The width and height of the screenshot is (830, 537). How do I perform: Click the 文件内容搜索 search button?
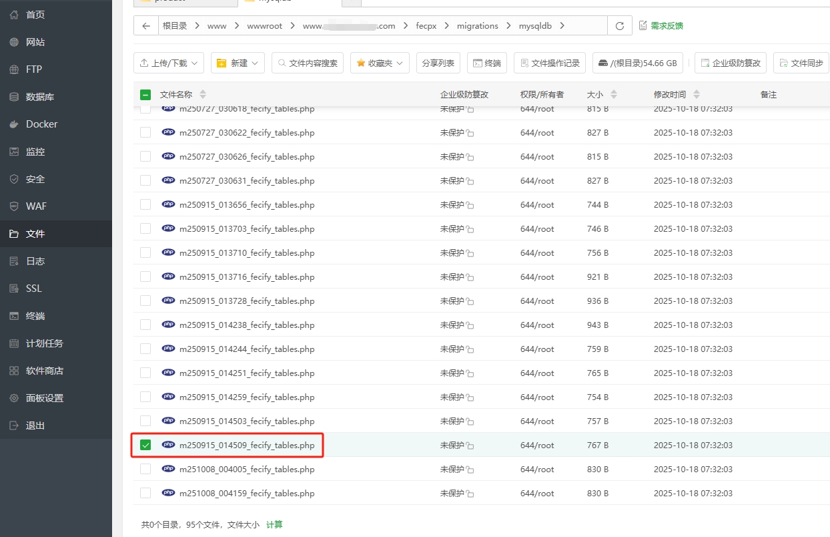(x=308, y=63)
